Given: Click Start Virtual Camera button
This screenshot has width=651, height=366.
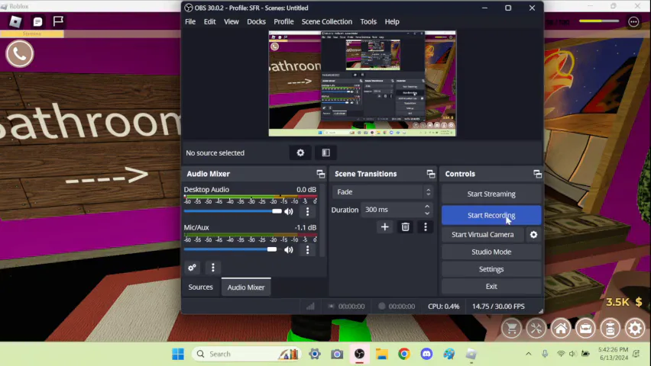Looking at the screenshot, I should pos(482,235).
